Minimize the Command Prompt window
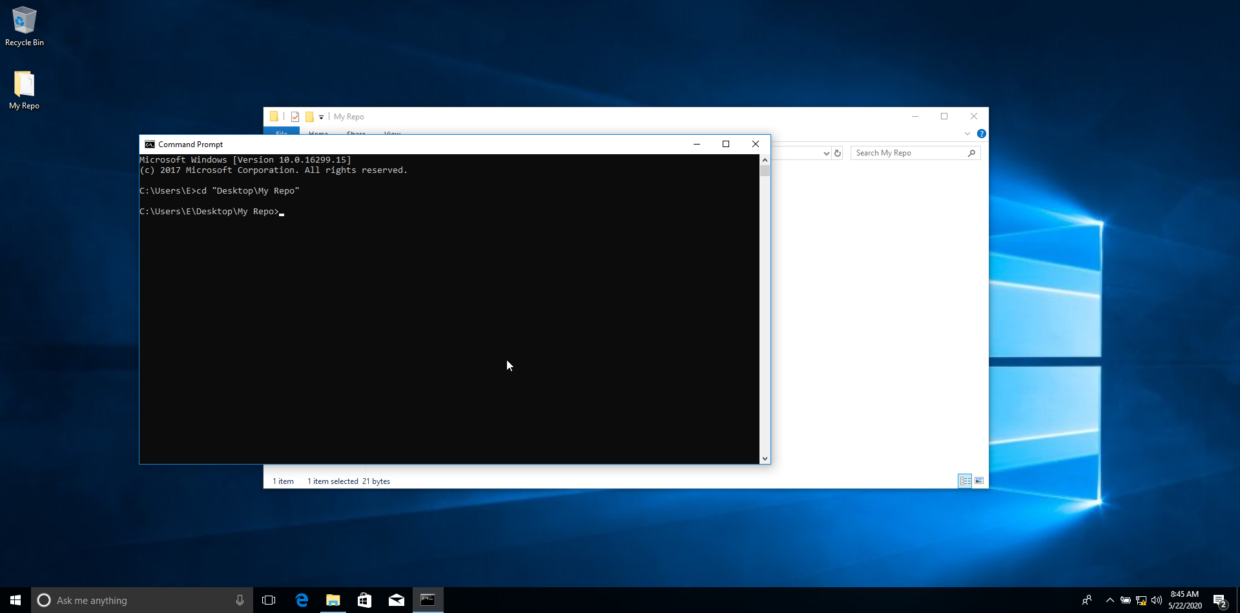This screenshot has width=1240, height=613. pos(697,144)
